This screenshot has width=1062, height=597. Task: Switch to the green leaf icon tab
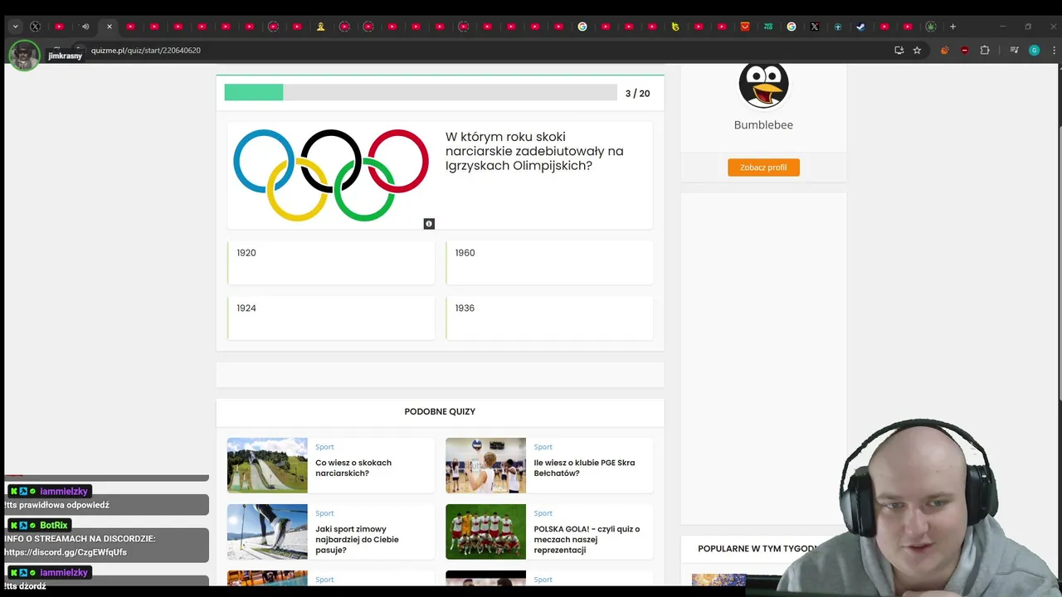tap(931, 27)
